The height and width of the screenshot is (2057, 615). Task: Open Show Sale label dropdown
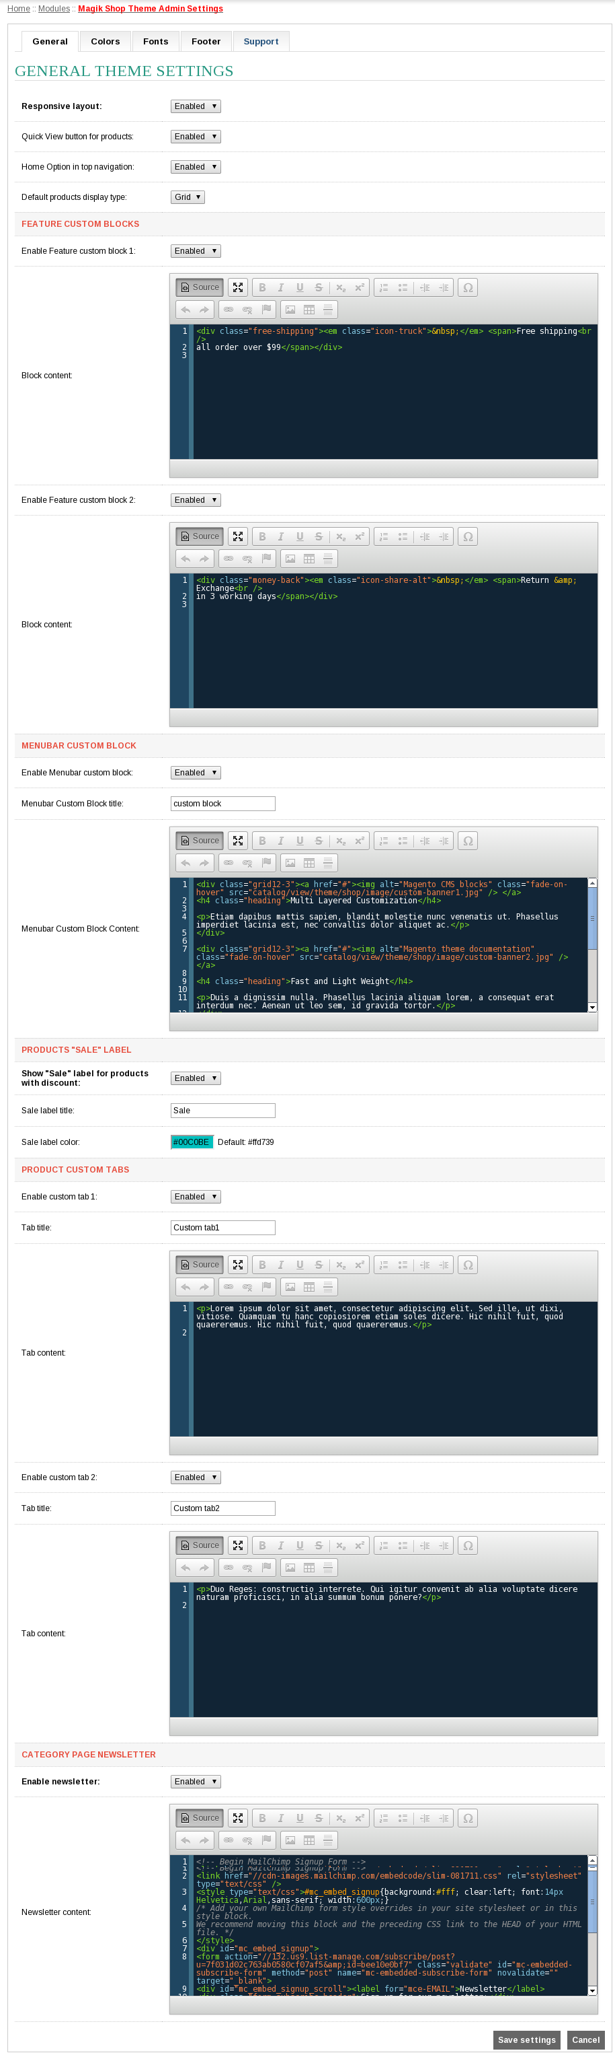pyautogui.click(x=196, y=1079)
